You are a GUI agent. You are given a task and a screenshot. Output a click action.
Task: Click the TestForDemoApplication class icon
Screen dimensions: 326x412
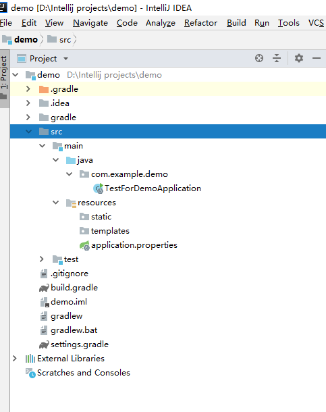(99, 188)
